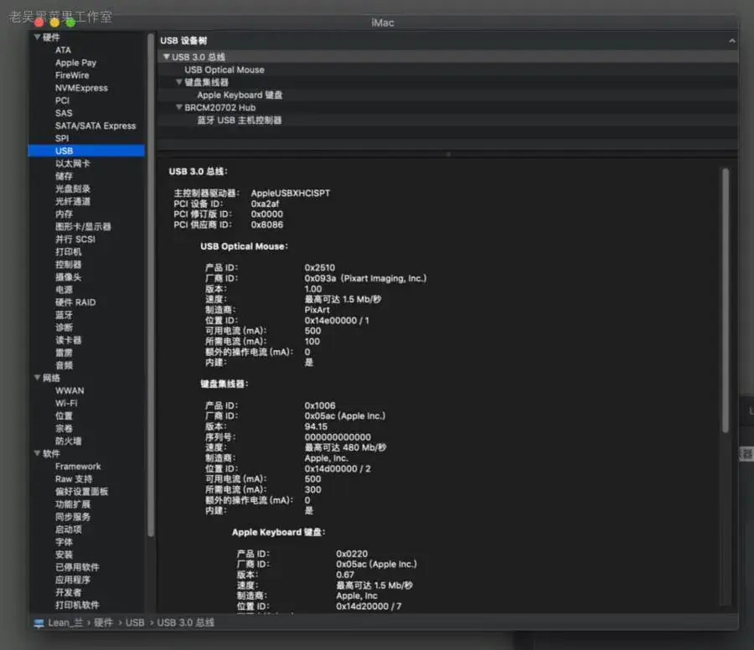Select 应用程序 in the software list
Image resolution: width=754 pixels, height=650 pixels.
[x=73, y=580]
